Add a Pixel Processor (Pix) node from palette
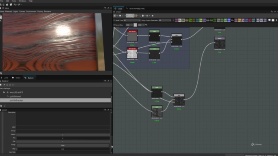 click(x=232, y=20)
